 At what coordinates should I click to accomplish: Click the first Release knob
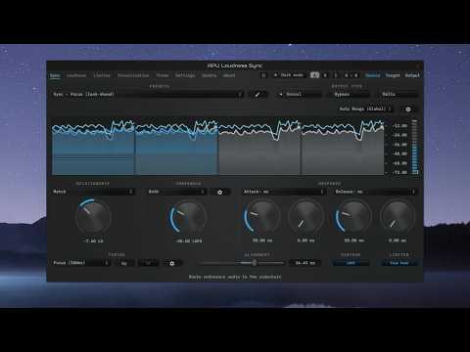tap(353, 217)
